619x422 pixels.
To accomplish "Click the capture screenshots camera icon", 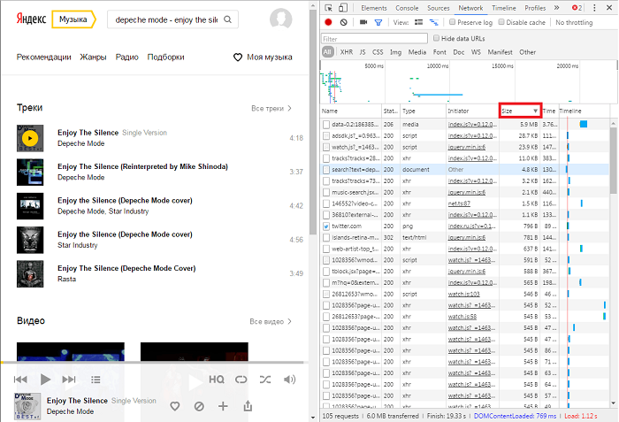I will pos(363,22).
